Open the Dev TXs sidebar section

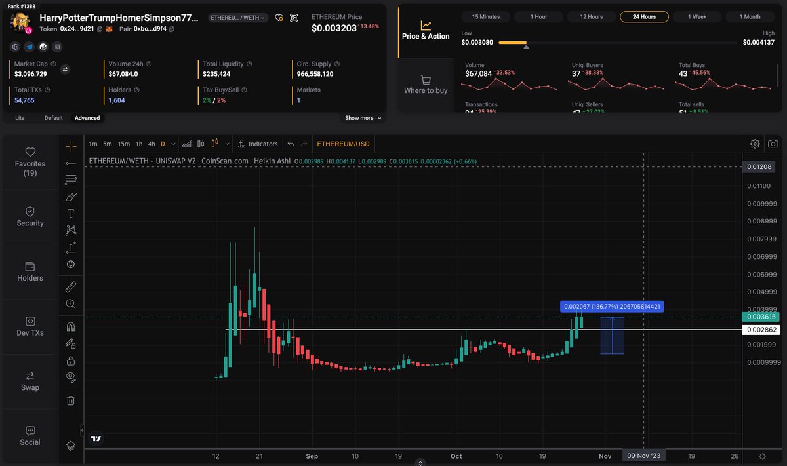coord(30,326)
